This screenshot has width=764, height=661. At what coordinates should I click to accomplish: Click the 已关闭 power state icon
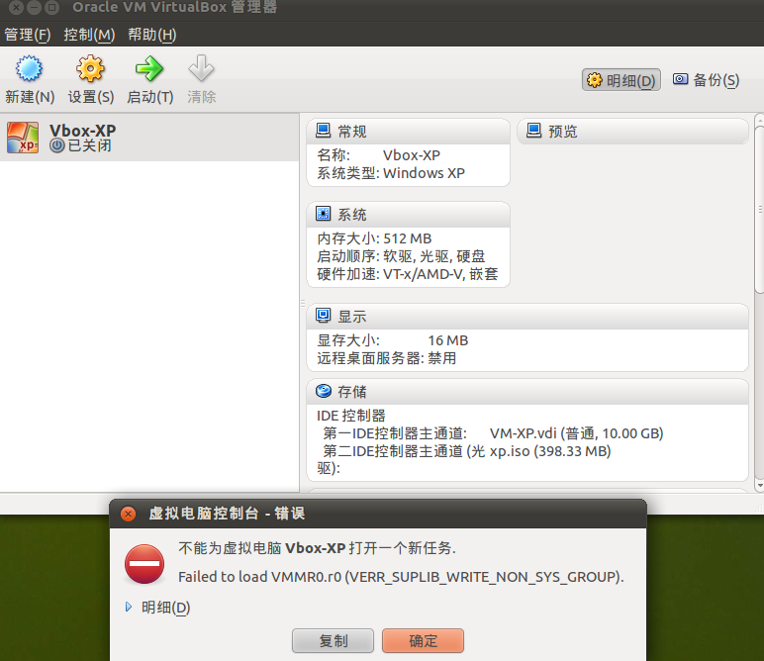coord(57,145)
